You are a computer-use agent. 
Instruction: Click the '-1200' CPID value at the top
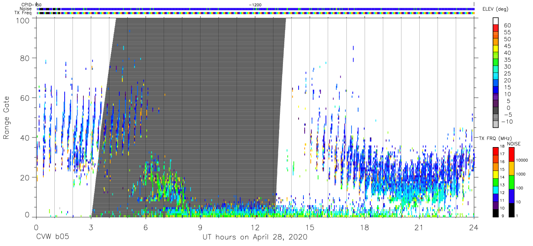coord(255,4)
